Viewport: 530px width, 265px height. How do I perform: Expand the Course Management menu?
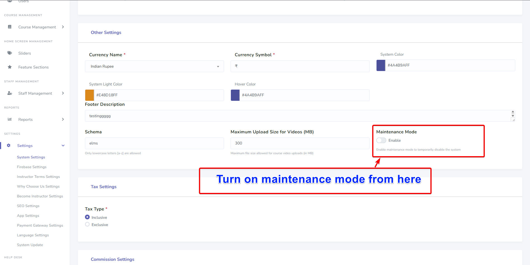click(63, 27)
